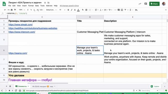Toggle bold formatting
Screen dimensions: 168x94
[x=68, y=10]
